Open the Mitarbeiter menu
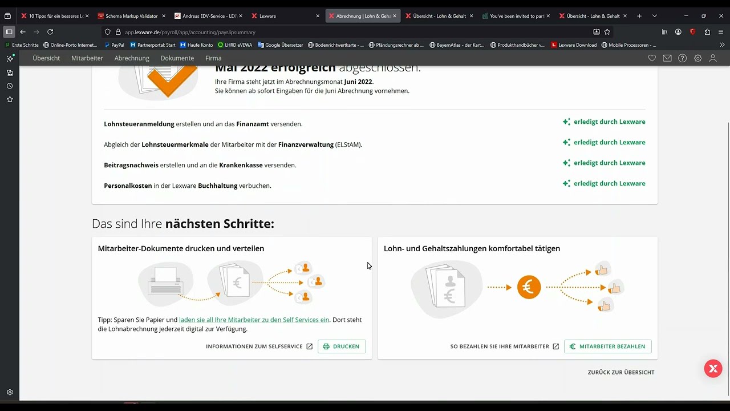 (87, 58)
